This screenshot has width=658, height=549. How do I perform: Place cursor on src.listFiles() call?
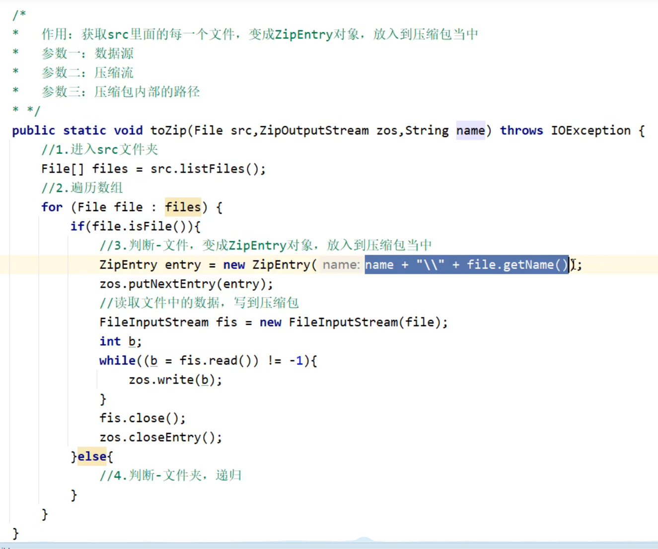[x=208, y=169]
